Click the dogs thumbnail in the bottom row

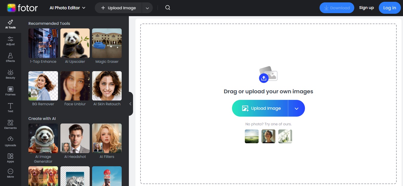(x=43, y=176)
